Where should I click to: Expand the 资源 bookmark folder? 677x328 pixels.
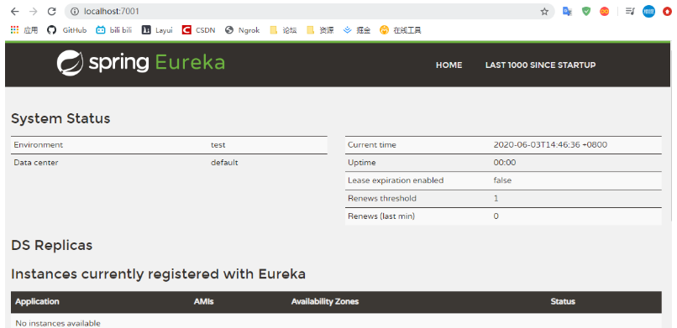click(x=320, y=29)
